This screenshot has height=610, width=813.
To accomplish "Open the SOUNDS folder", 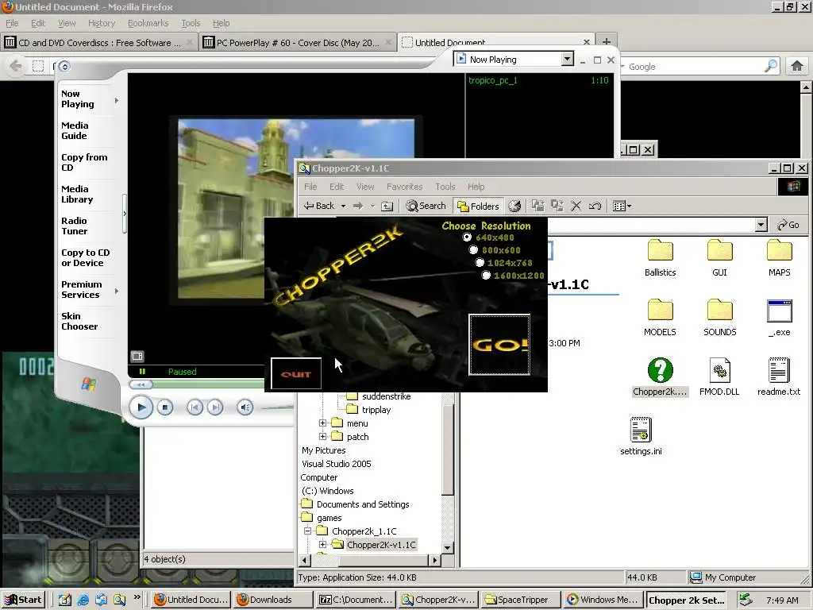I will [x=719, y=318].
